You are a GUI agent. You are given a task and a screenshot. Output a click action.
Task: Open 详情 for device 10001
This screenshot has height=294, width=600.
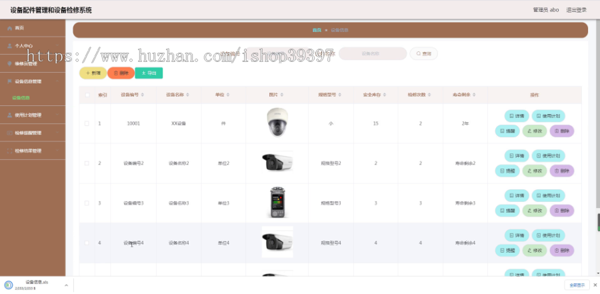[517, 115]
